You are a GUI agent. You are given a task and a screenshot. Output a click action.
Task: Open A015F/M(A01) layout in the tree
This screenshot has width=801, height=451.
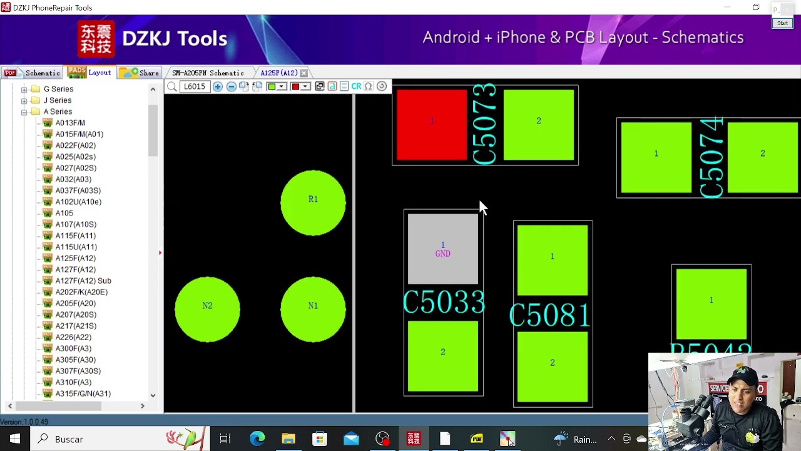click(x=79, y=134)
